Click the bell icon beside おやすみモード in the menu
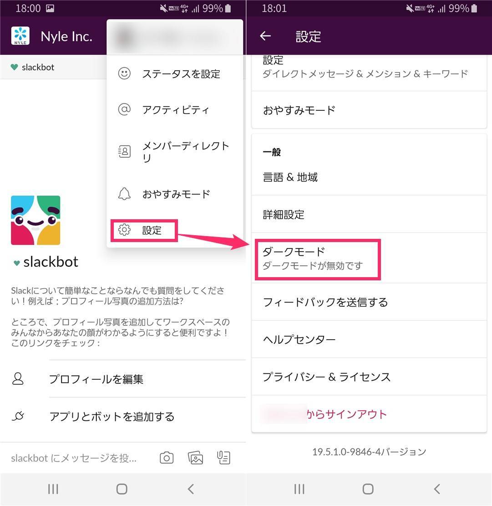492x506 pixels. click(124, 194)
